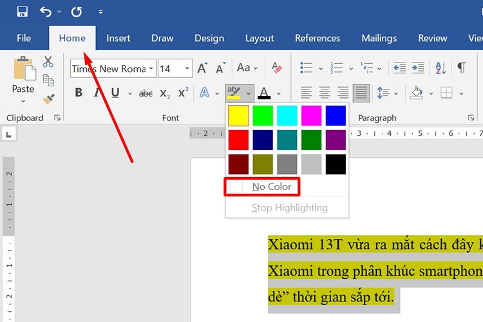Click the Borders grid icon
The height and width of the screenshot is (322, 483).
pyautogui.click(x=446, y=93)
